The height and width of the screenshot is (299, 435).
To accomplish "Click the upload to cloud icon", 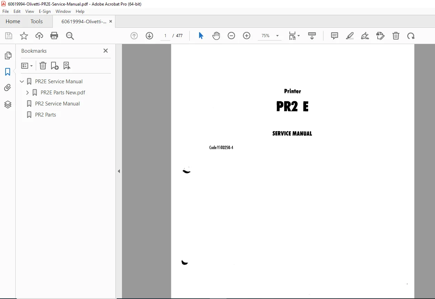I will tap(39, 36).
